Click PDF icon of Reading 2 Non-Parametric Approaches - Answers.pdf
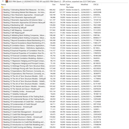 2,15
